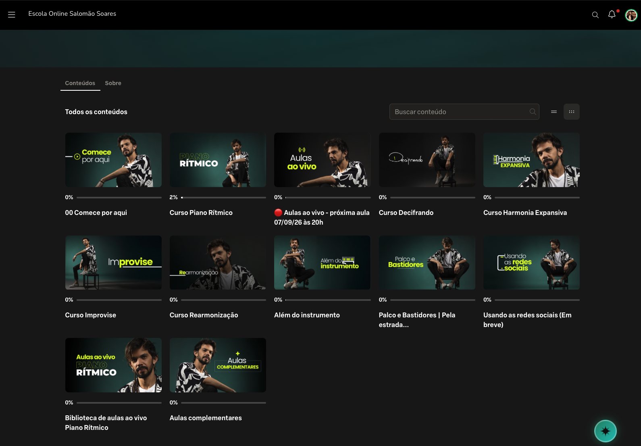Open the Usando as redes sociais thumbnail

531,263
